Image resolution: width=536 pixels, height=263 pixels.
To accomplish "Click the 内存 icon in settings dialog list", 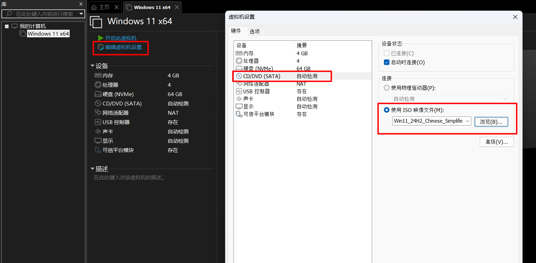I will (x=239, y=53).
